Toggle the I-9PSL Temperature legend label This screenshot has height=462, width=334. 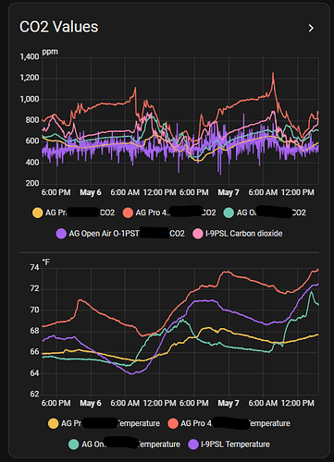235,444
